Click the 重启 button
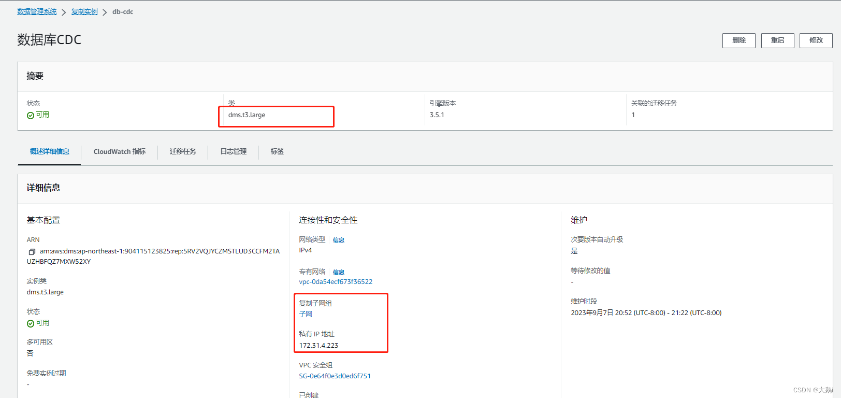Image resolution: width=841 pixels, height=398 pixels. pyautogui.click(x=778, y=40)
